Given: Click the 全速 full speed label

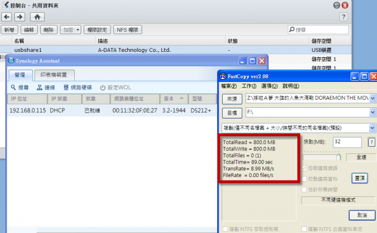Looking at the screenshot, I should [361, 157].
